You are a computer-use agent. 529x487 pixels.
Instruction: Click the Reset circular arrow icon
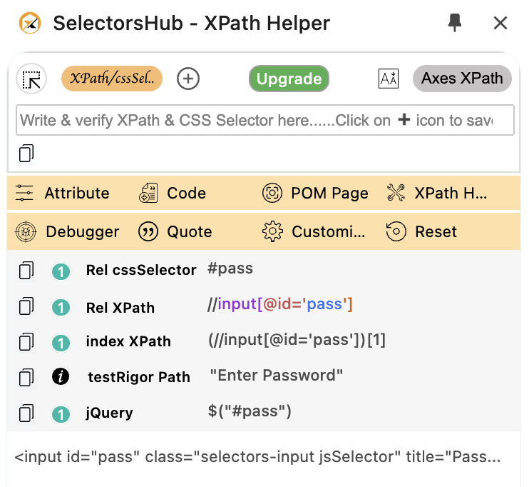(396, 231)
